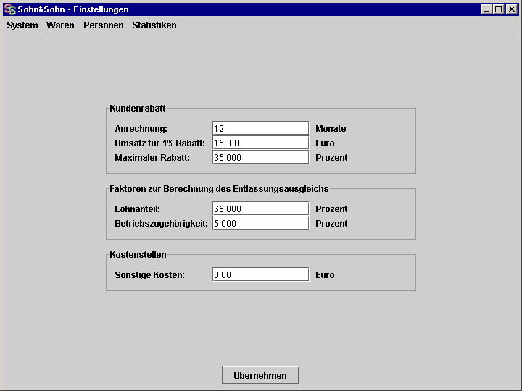Open the System menu
This screenshot has height=391, width=522.
pyautogui.click(x=22, y=25)
